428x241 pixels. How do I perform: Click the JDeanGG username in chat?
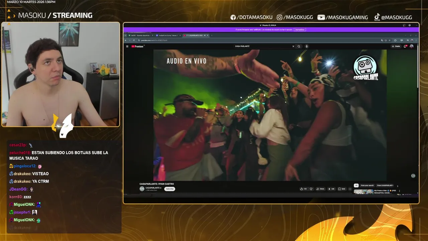18,189
